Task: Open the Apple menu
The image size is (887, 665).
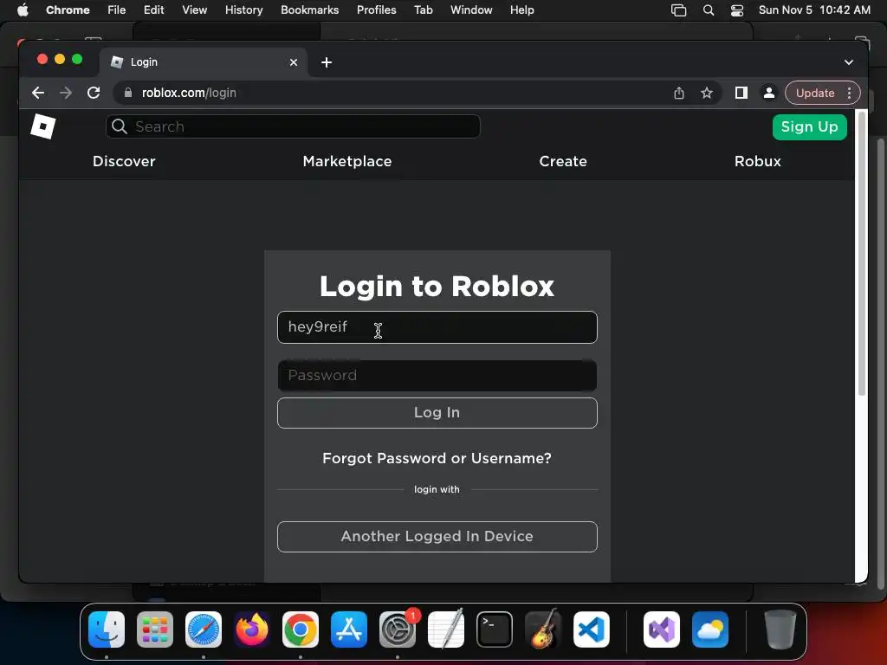Action: tap(23, 10)
